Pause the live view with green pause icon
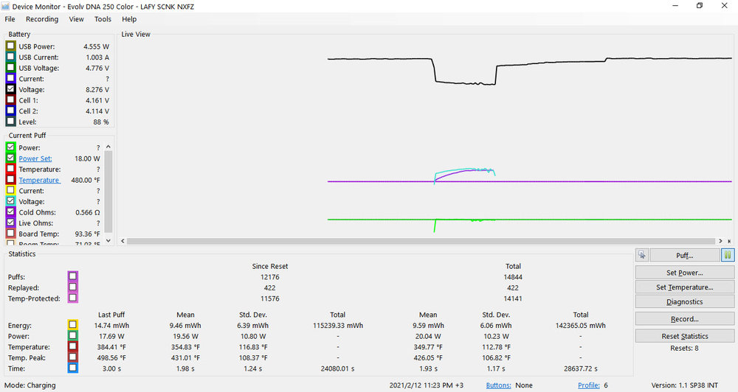The width and height of the screenshot is (738, 392). click(x=728, y=255)
